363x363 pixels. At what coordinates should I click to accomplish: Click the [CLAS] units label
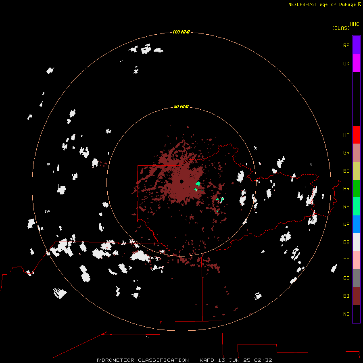click(x=341, y=28)
